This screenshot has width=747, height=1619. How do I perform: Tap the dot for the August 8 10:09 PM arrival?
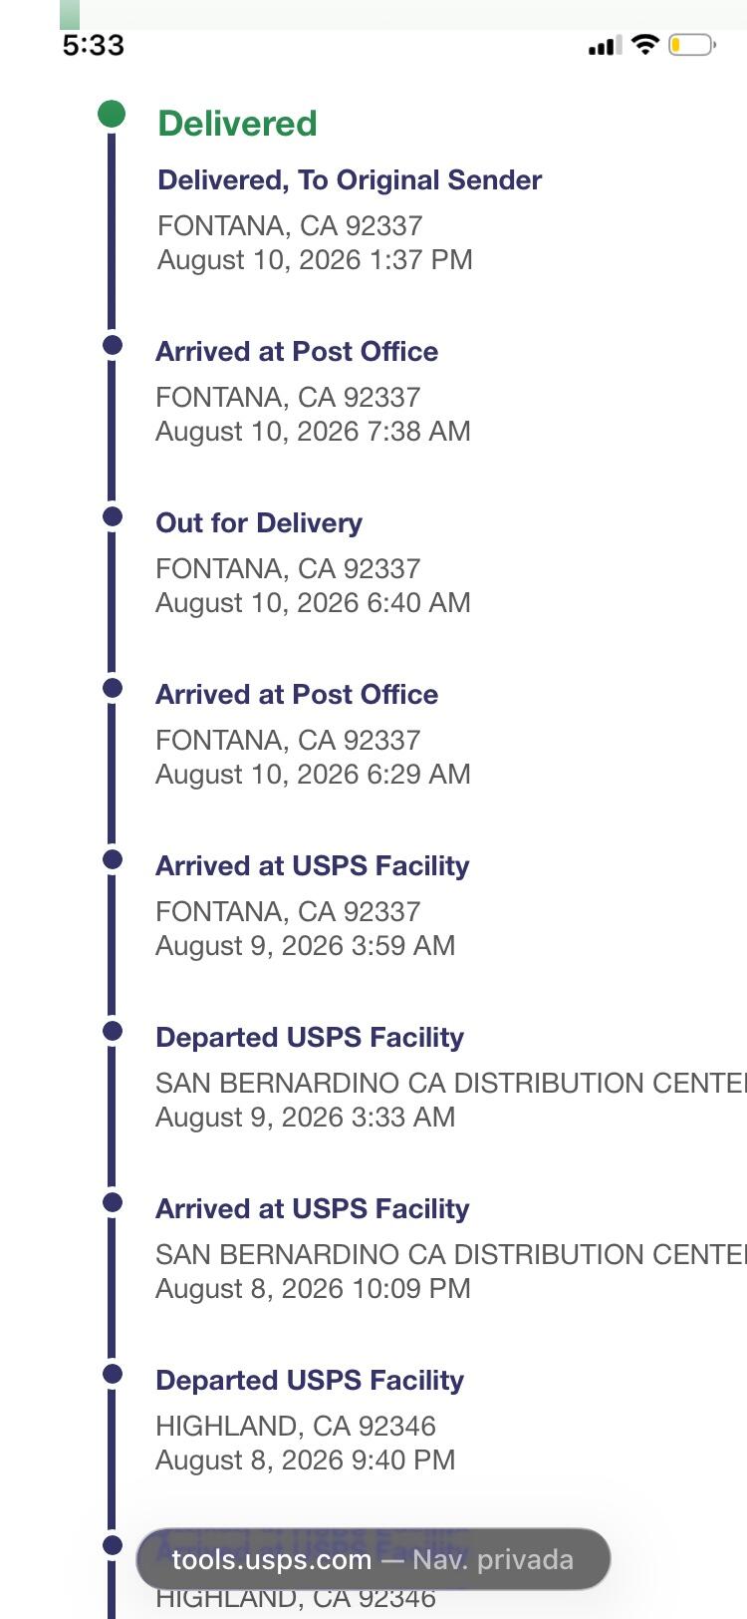113,1202
